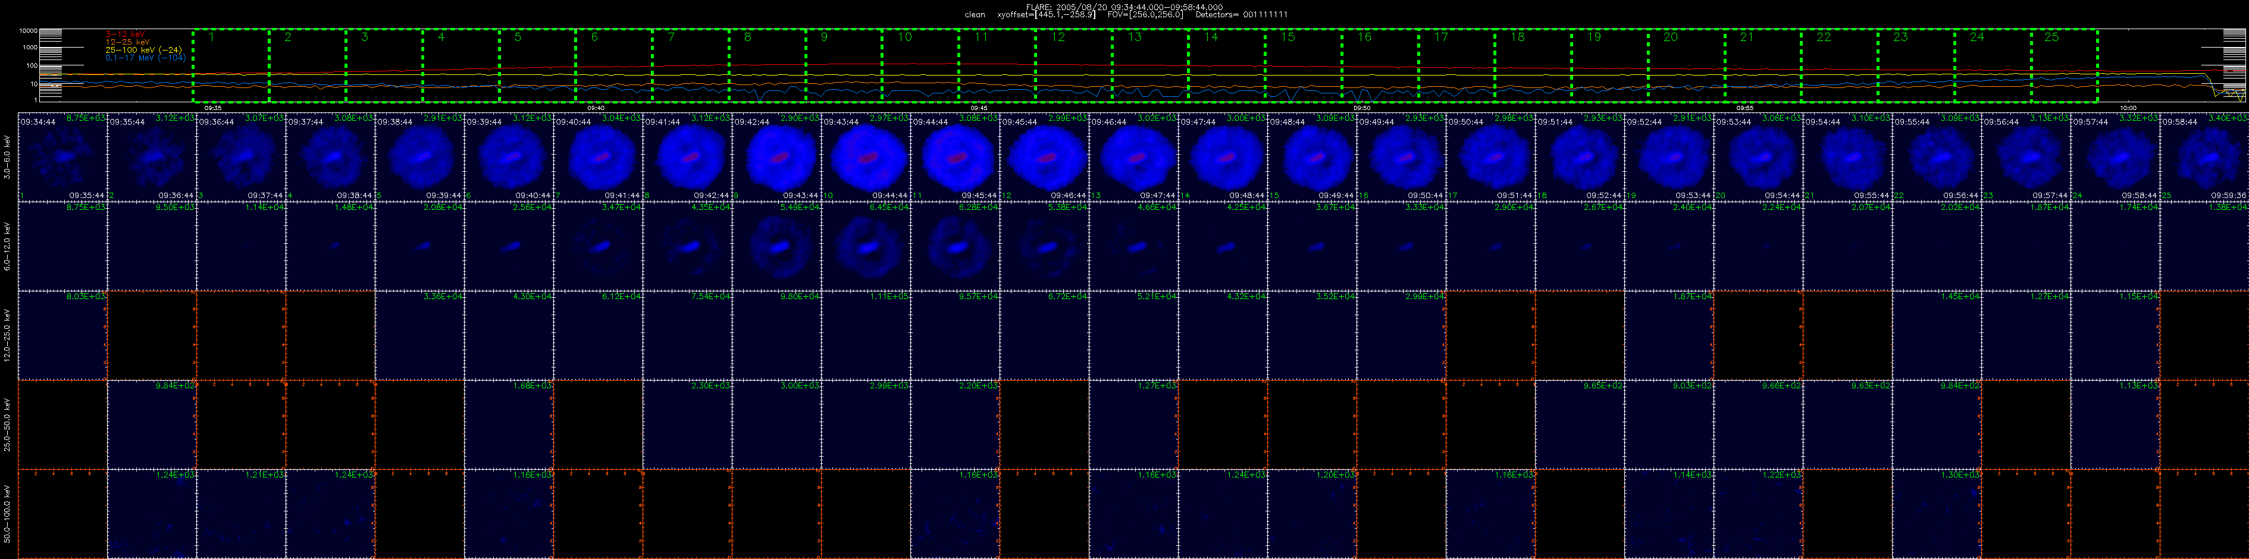
Task: Select interval 19 marker in the light-curve plot
Action: click(x=1593, y=37)
